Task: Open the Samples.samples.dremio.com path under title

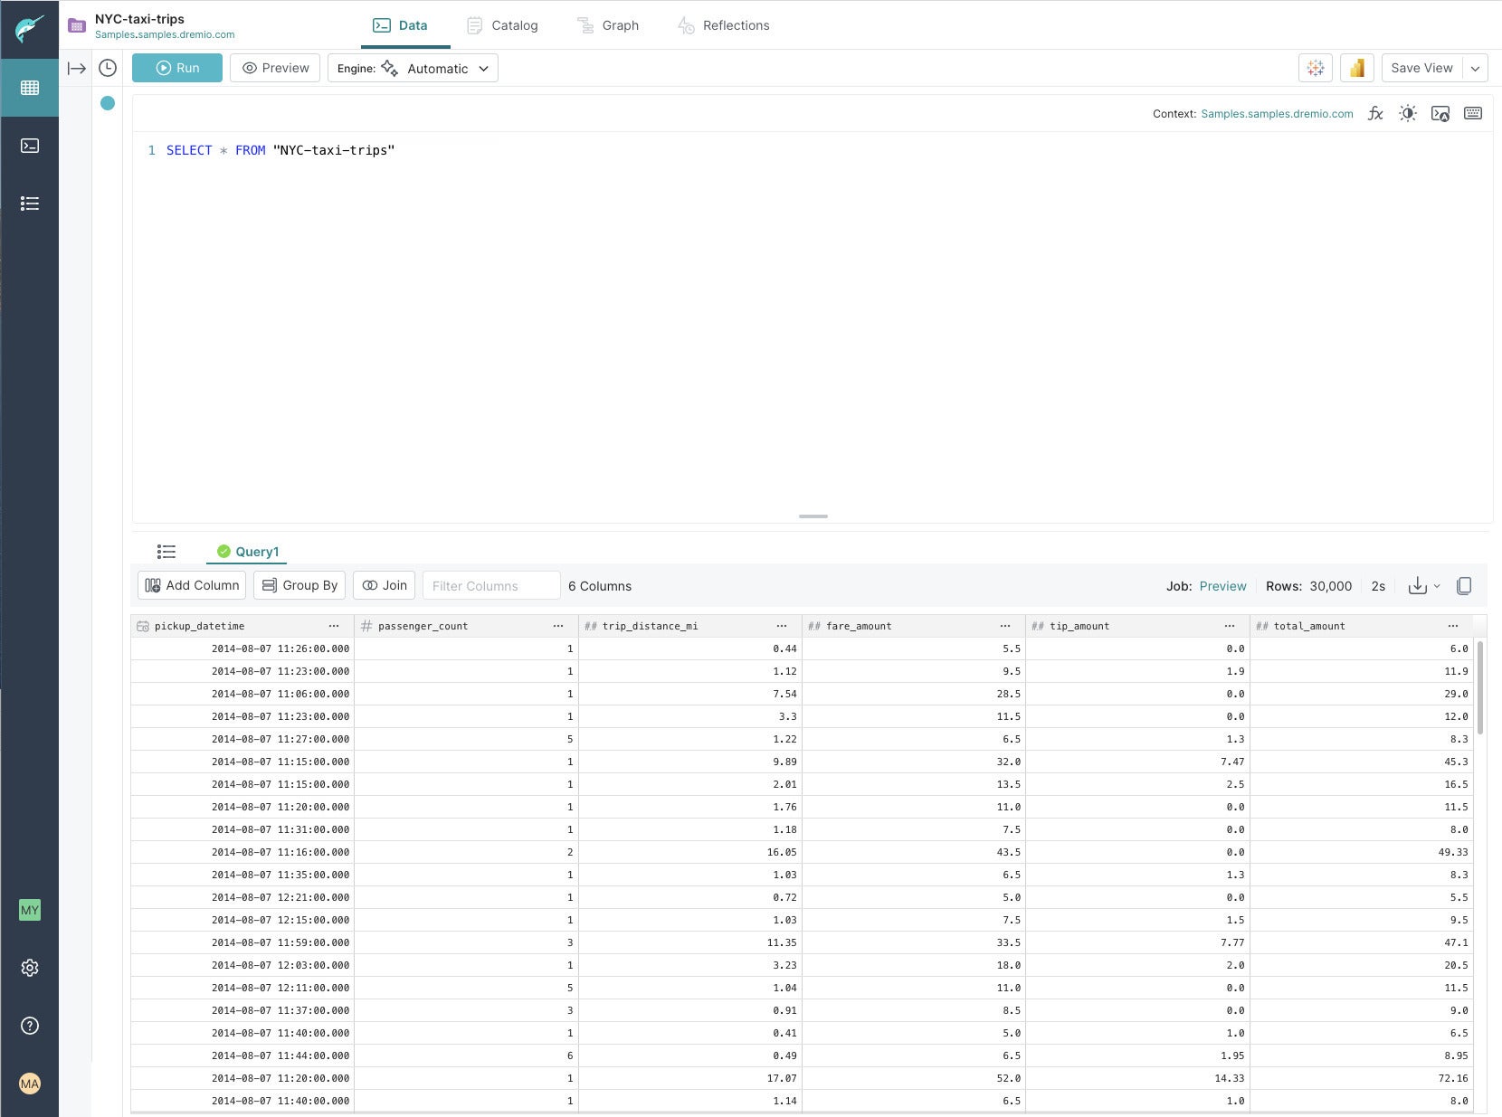Action: tap(165, 34)
